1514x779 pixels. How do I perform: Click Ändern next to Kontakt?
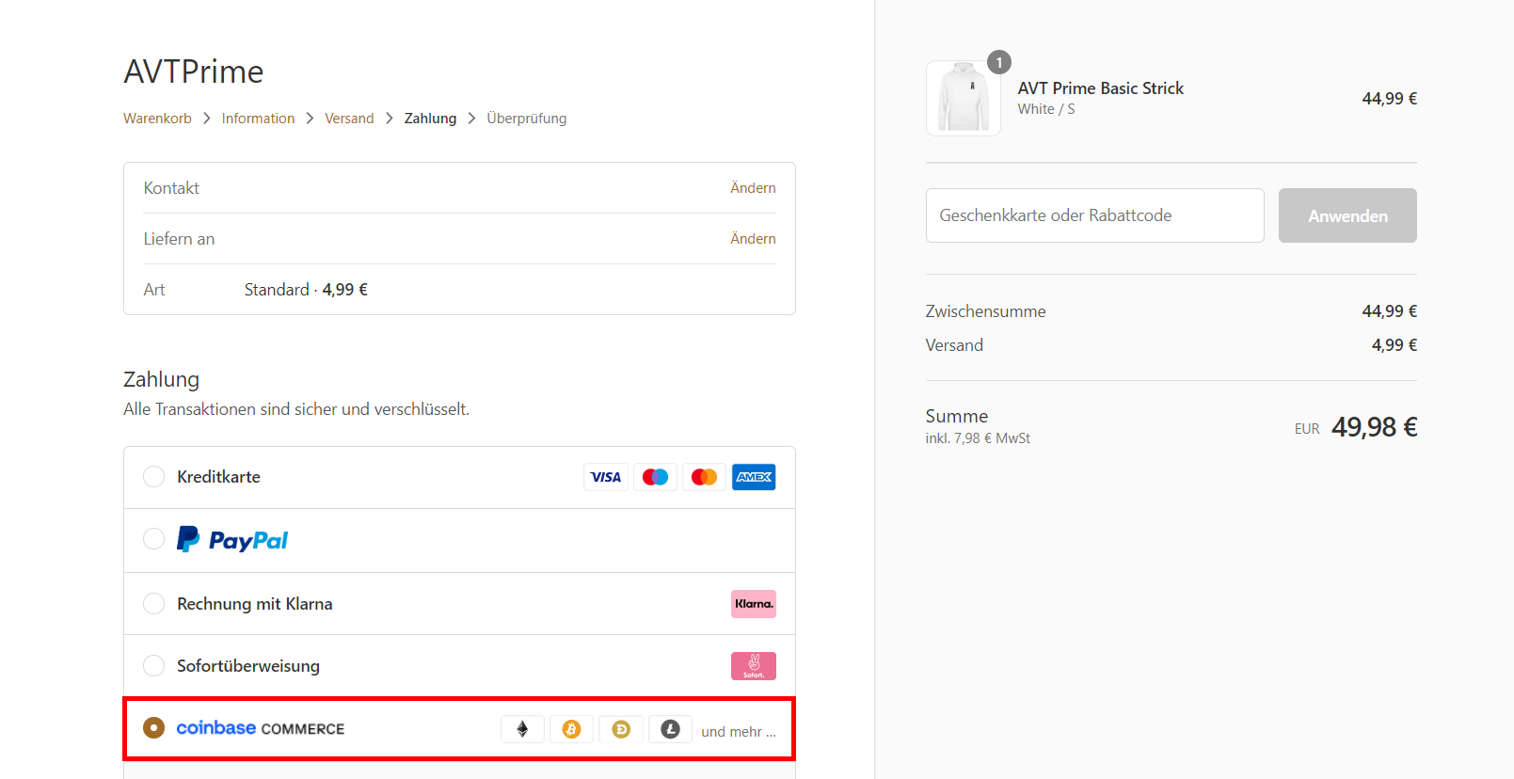753,188
